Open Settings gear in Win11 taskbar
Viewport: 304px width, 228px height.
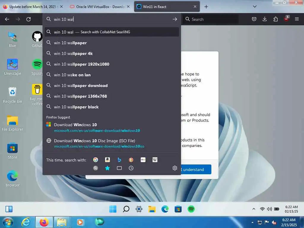(x=139, y=209)
